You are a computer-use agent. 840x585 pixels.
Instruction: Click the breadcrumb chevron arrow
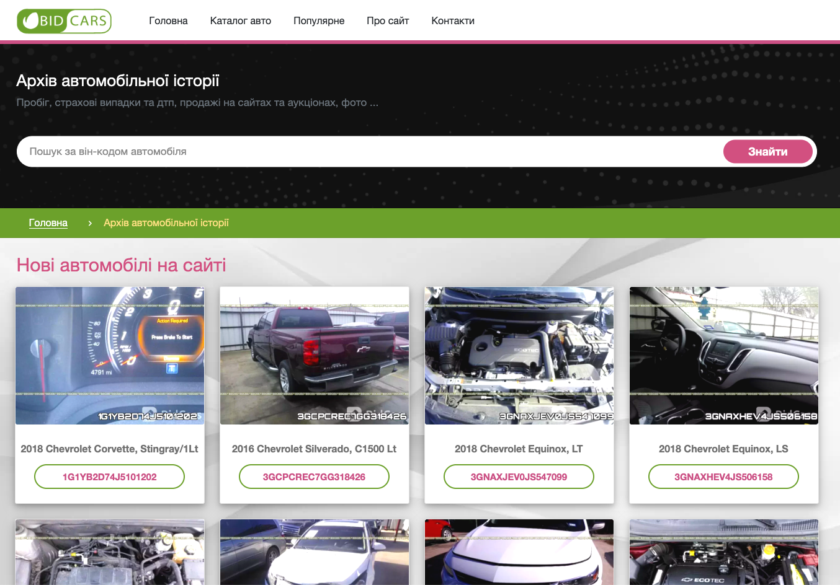pyautogui.click(x=90, y=223)
